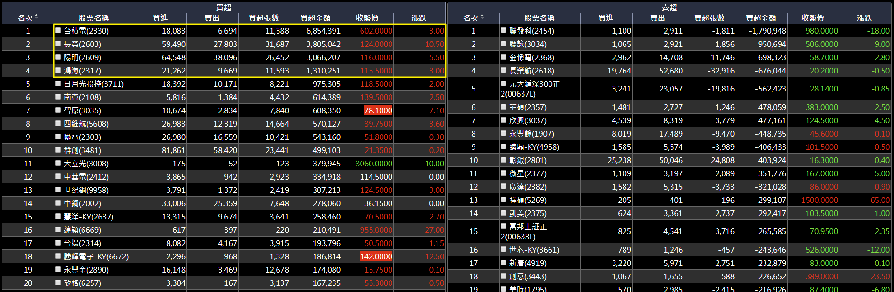The width and height of the screenshot is (894, 292).
Task: Open stock 中鋼(2002)
Action: pos(82,203)
